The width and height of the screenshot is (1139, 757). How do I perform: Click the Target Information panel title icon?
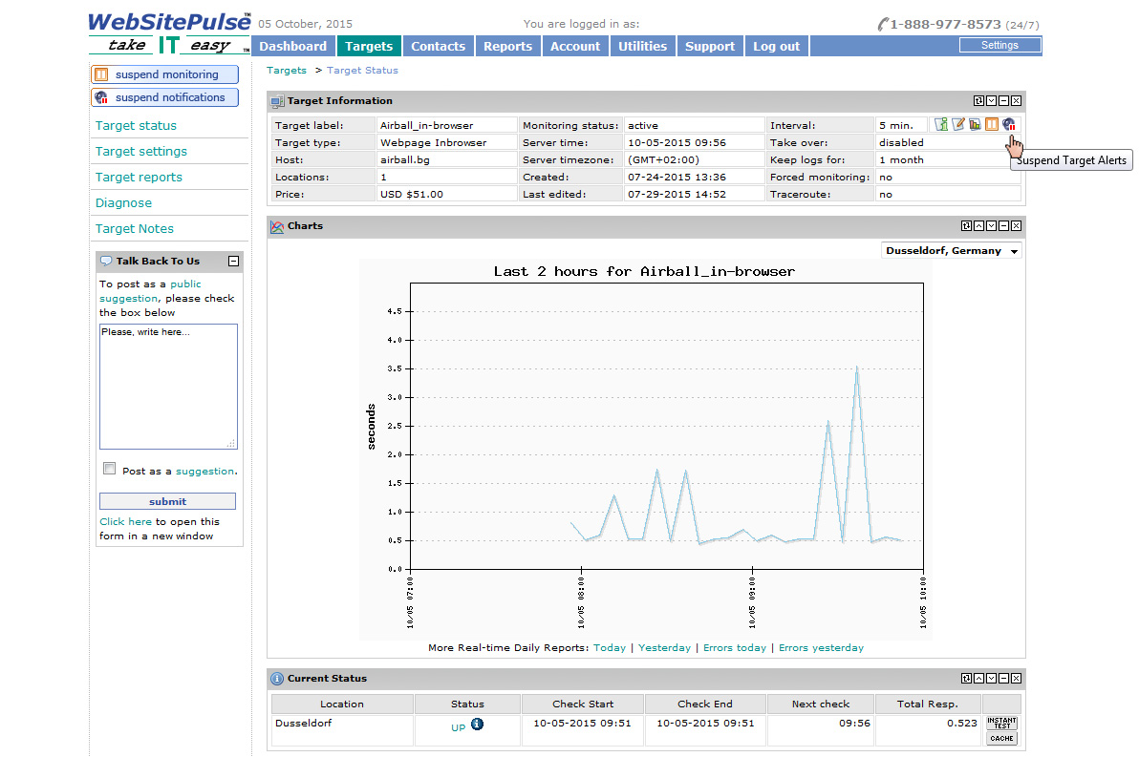(277, 101)
